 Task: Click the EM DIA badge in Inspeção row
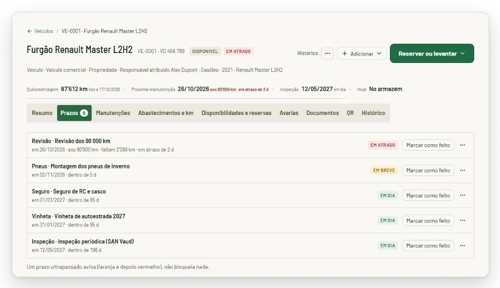(387, 246)
